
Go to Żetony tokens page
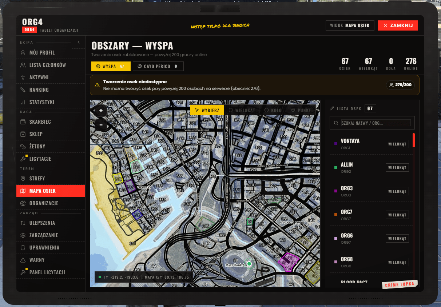(x=51, y=147)
